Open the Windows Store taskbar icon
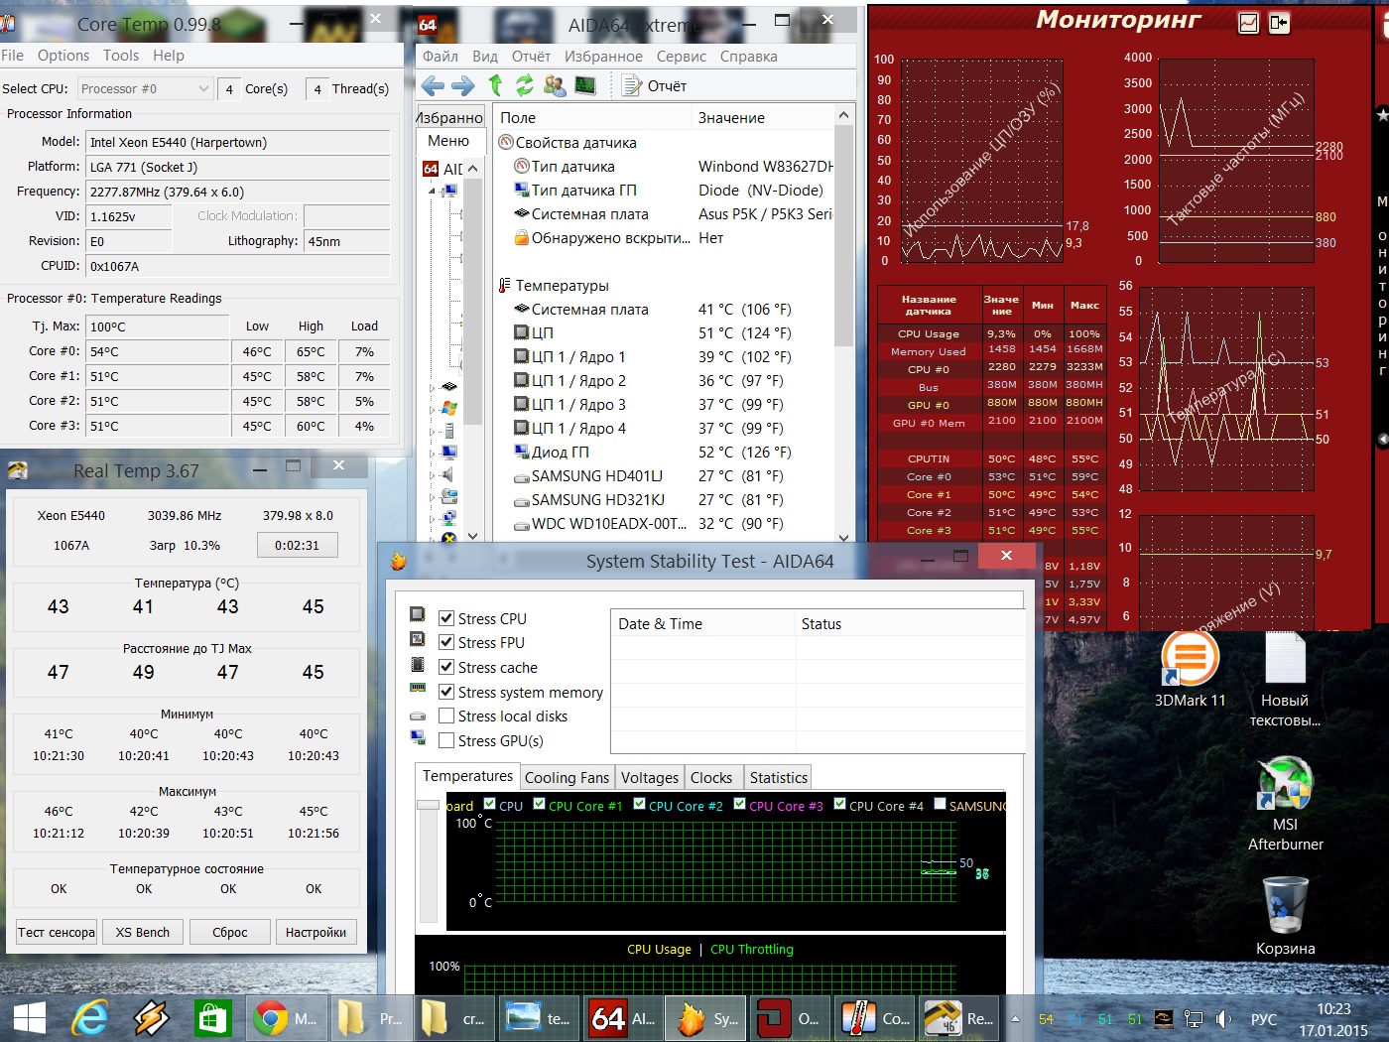Image resolution: width=1389 pixels, height=1042 pixels. 212,1018
